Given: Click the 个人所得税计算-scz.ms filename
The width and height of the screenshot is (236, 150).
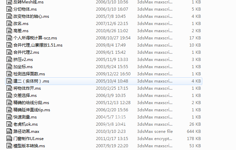Looking at the screenshot, I should [x=35, y=38].
